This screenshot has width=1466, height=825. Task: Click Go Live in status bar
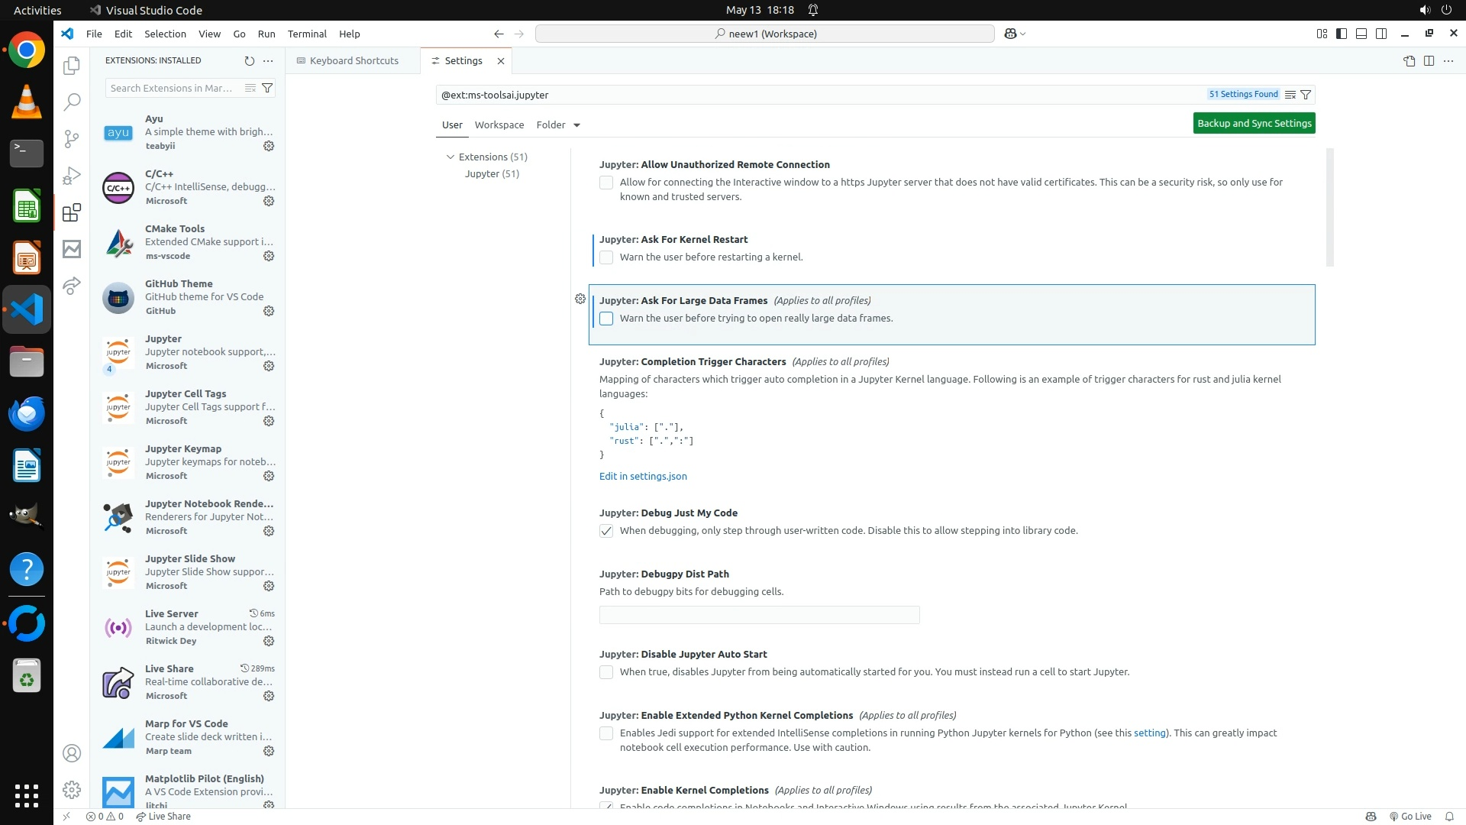coord(1409,816)
